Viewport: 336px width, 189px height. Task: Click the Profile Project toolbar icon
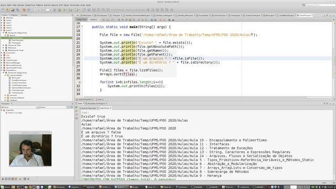77,10
